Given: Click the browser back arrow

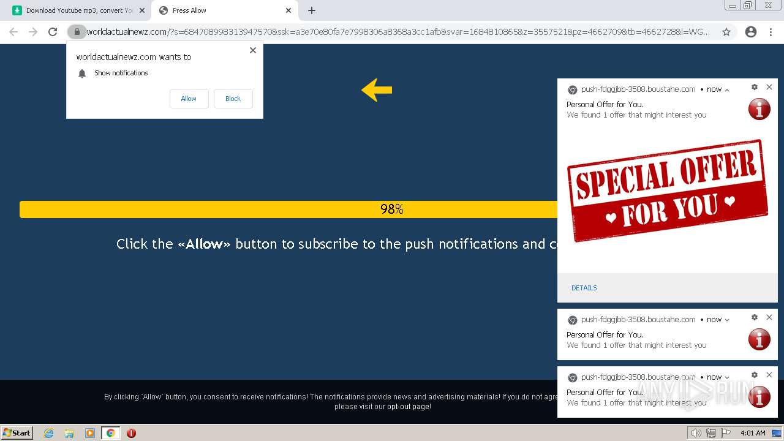Looking at the screenshot, I should click(x=13, y=32).
